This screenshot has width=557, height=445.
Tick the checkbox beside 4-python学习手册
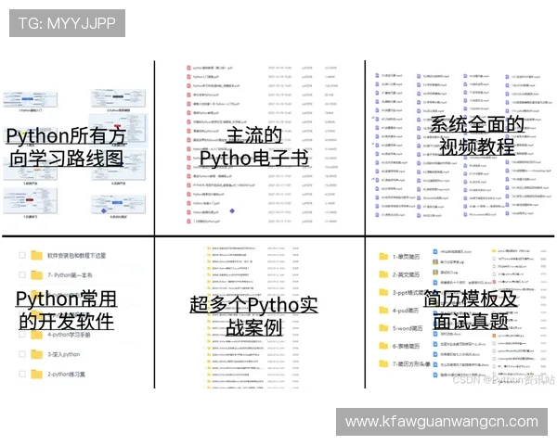(x=22, y=335)
